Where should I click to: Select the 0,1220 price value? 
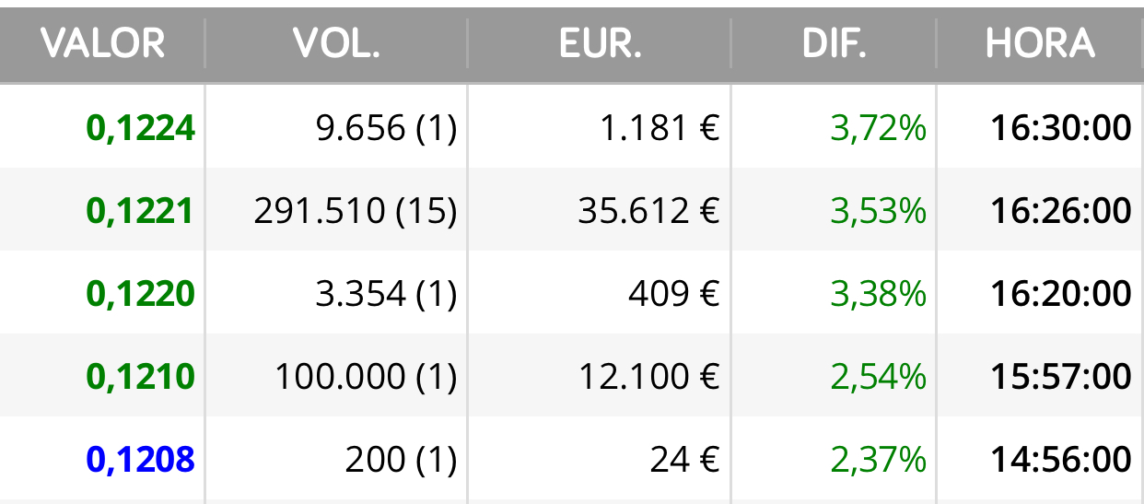141,294
